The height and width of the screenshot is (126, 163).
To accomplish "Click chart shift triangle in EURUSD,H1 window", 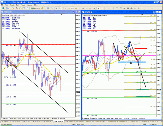I will click(61, 15).
